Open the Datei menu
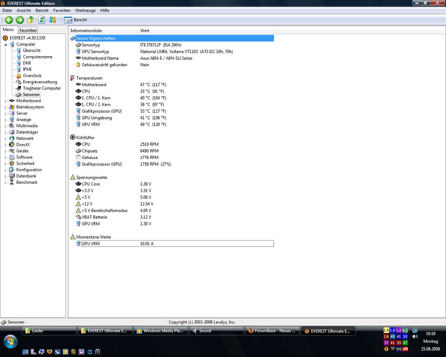This screenshot has height=357, width=446. coord(7,10)
